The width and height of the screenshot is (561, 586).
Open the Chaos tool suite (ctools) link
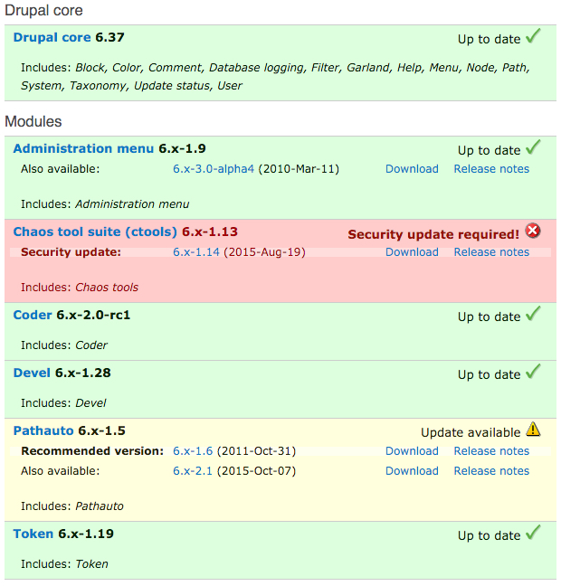coord(96,232)
